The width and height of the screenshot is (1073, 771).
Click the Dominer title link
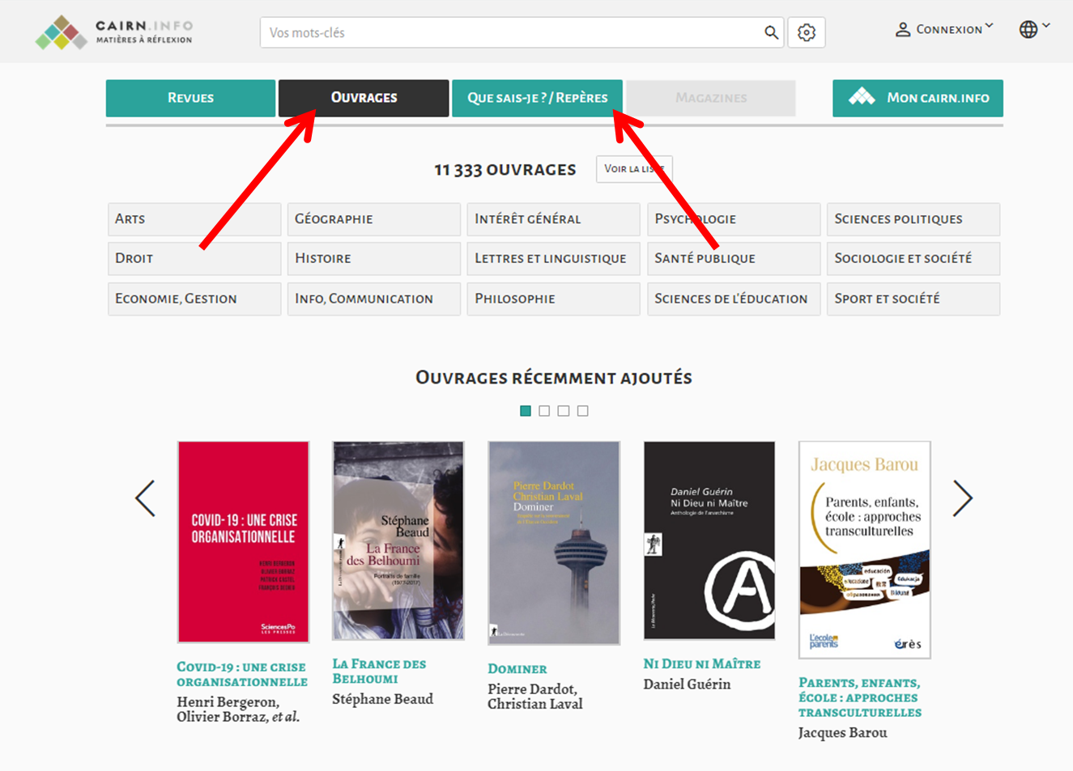pos(517,669)
